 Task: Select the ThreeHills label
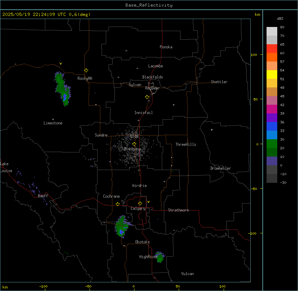(186, 144)
